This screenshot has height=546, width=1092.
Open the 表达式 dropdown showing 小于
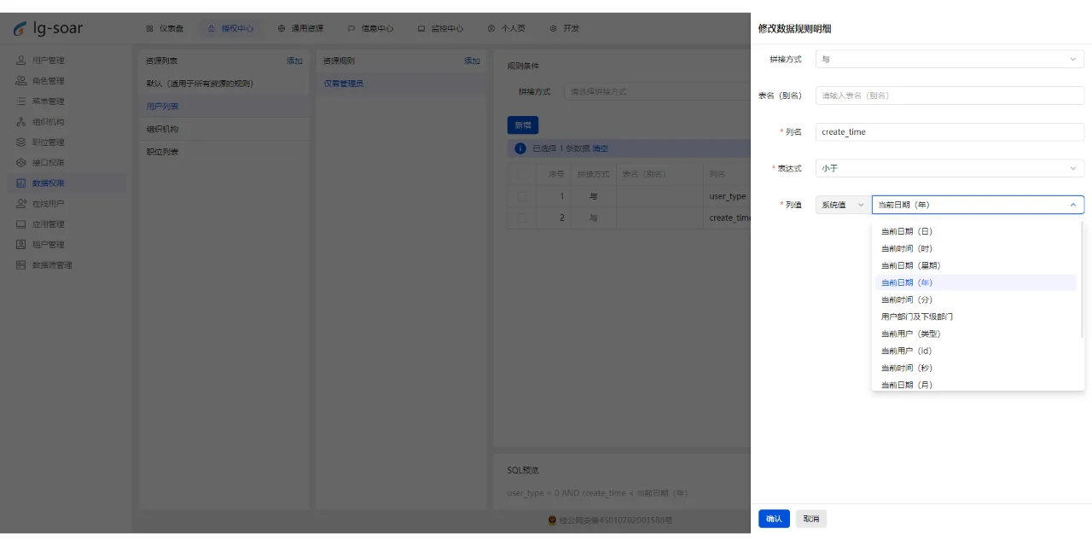click(949, 168)
